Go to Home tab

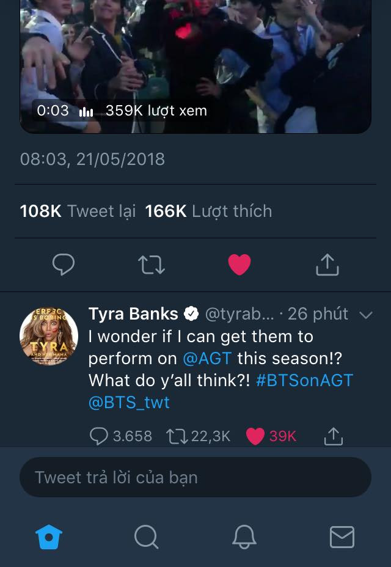coord(49,537)
